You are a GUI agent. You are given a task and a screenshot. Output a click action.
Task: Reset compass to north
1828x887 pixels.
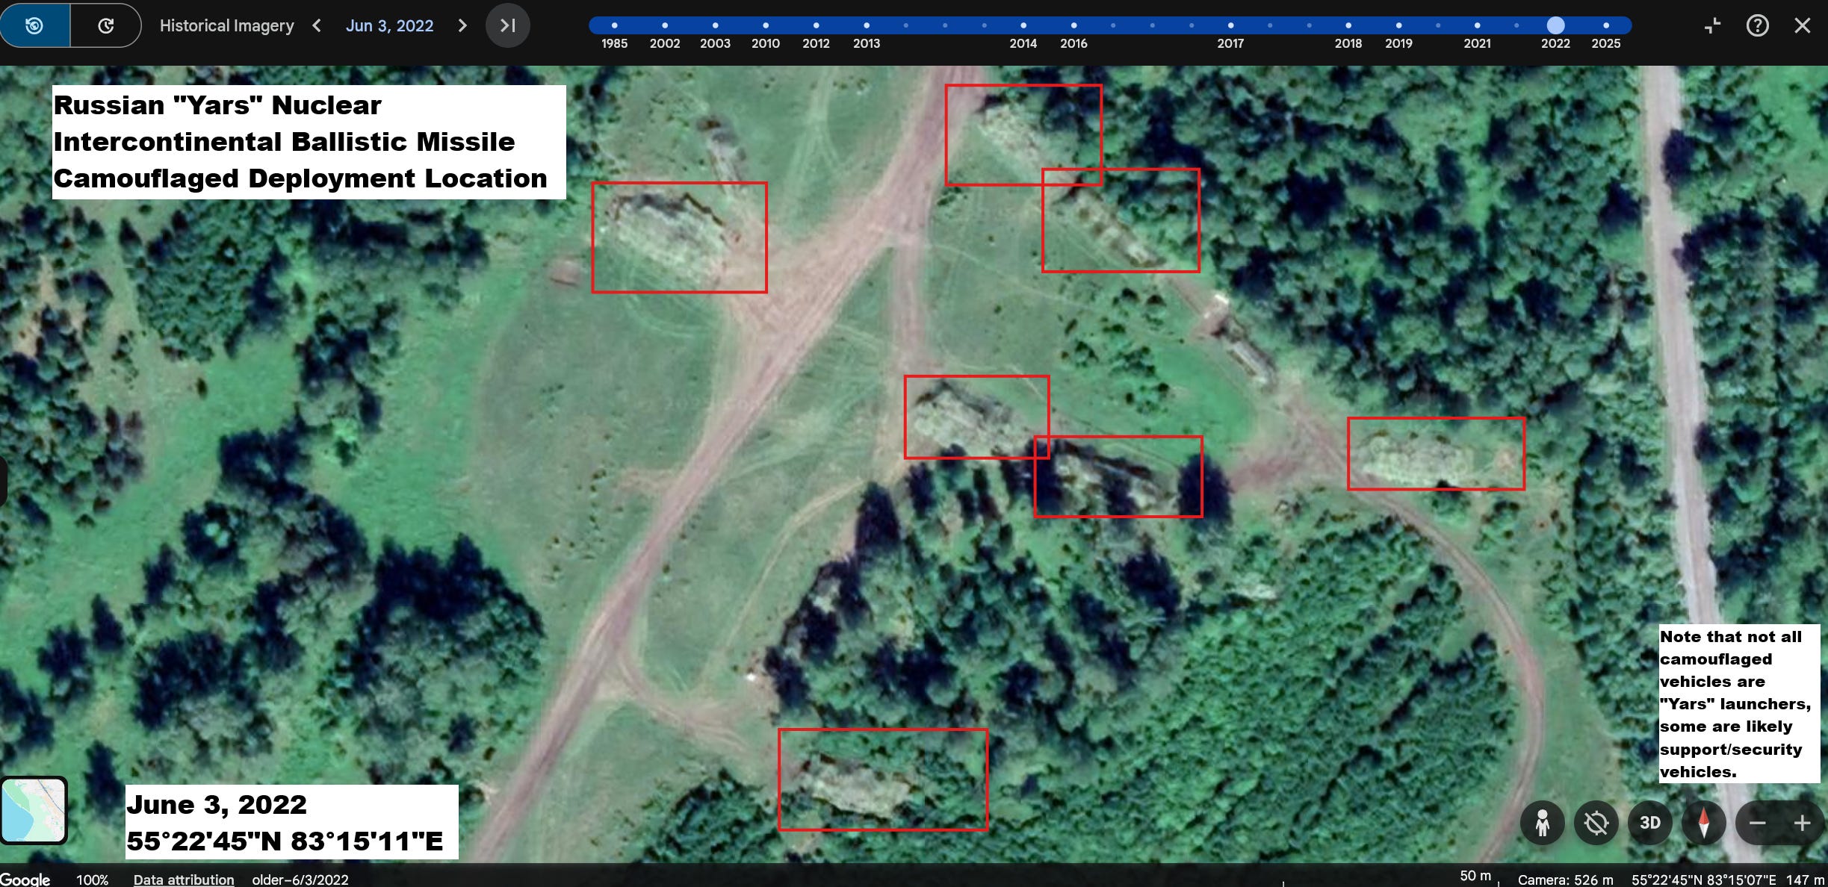[x=1703, y=823]
